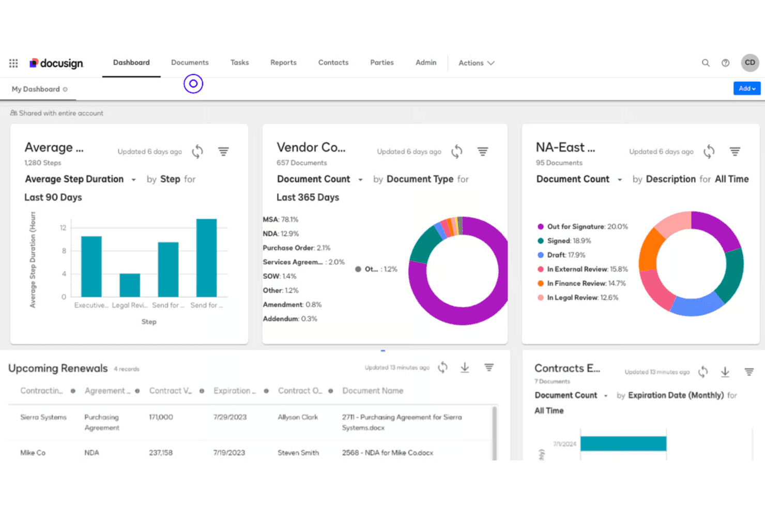Open filter options for Average widget
The width and height of the screenshot is (765, 510).
[x=223, y=151]
